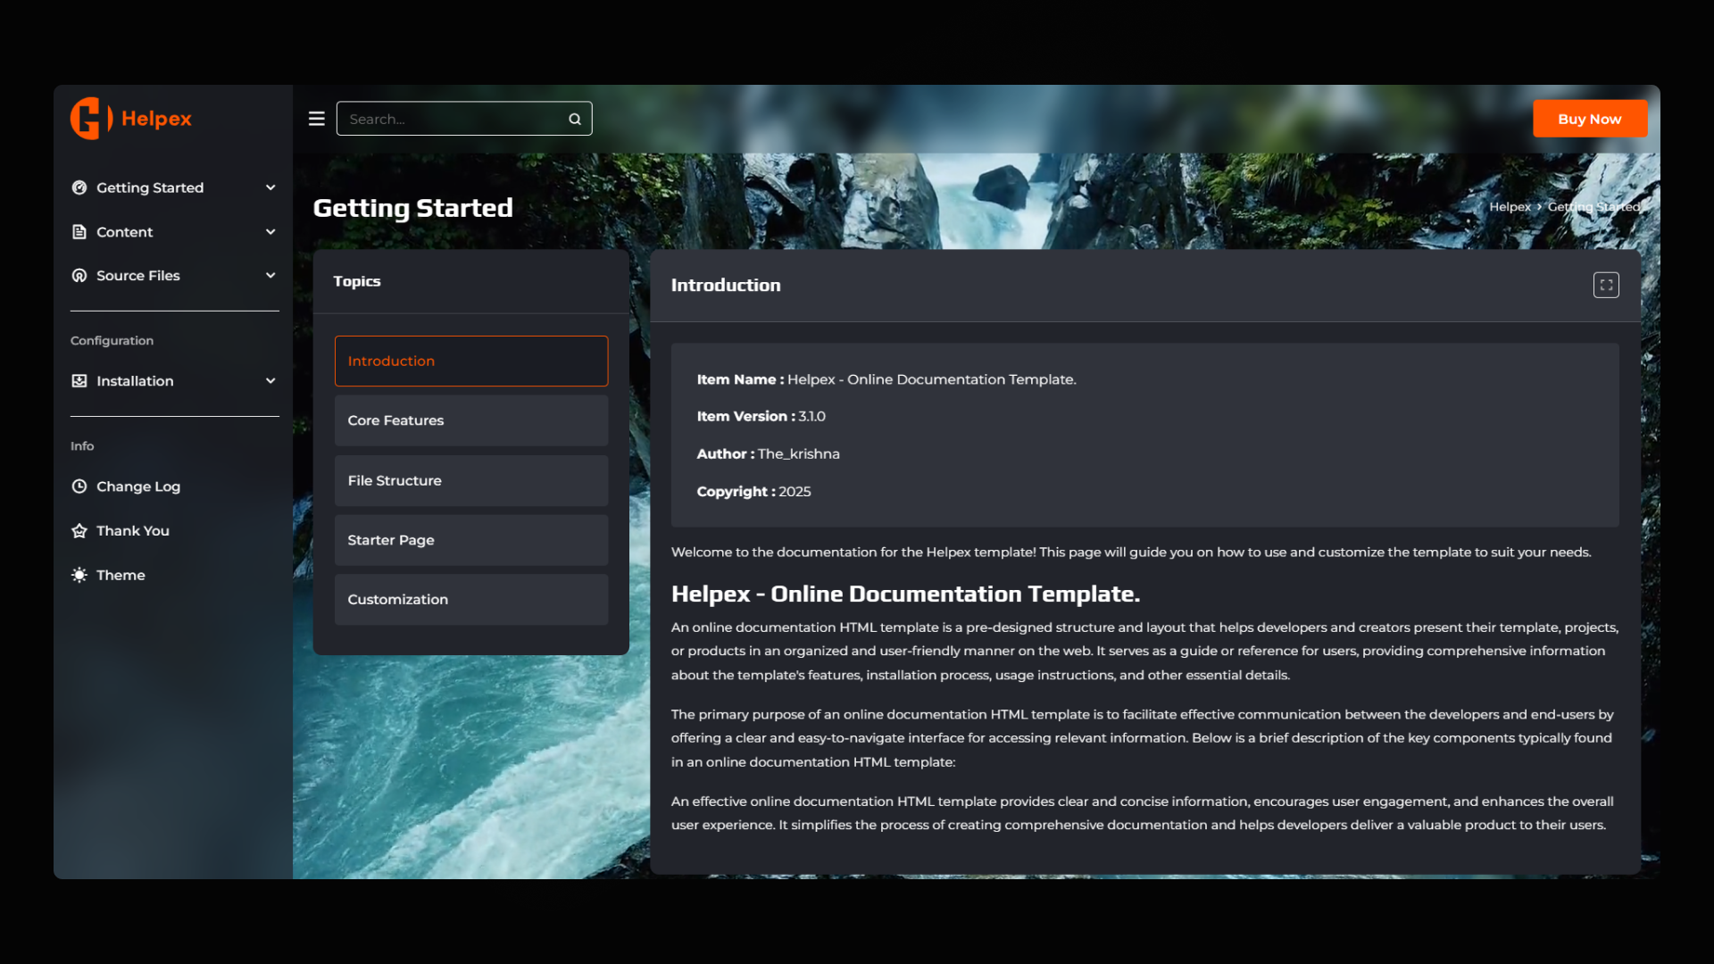Click the Getting Started sidebar icon
The height and width of the screenshot is (964, 1714).
tap(79, 187)
